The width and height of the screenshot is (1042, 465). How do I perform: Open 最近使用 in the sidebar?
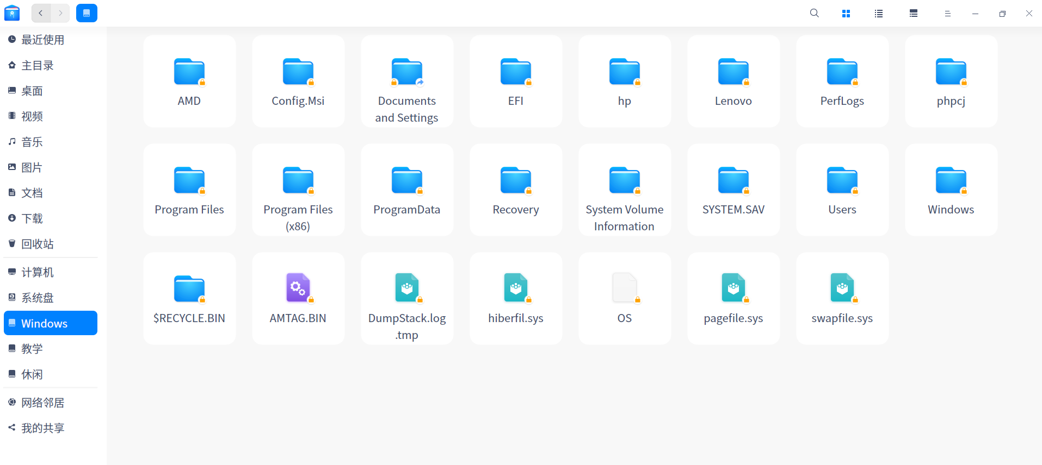(42, 40)
